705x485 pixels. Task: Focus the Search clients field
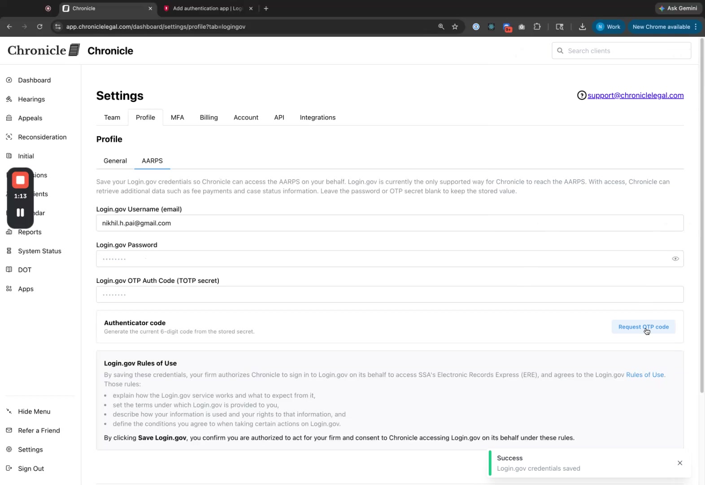[x=621, y=51]
